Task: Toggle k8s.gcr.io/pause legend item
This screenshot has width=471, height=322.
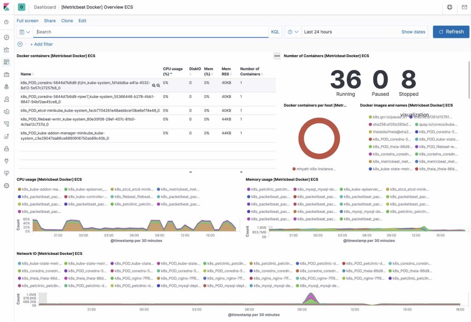Action: click(x=387, y=117)
